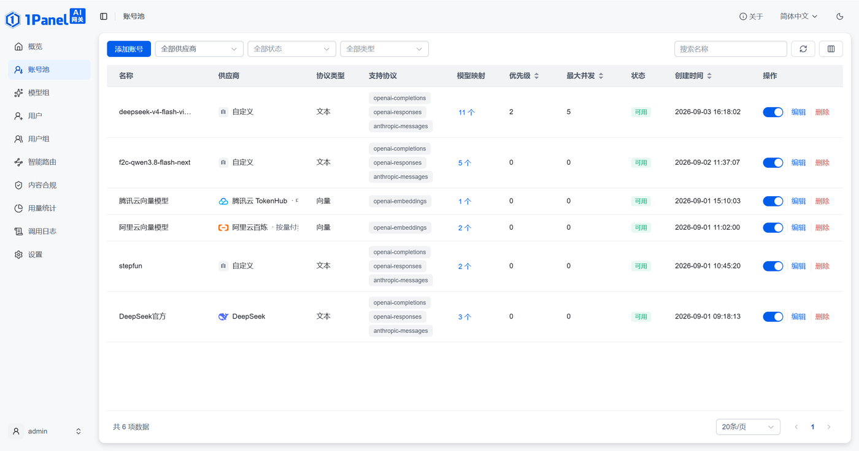Open 用量统计 sidebar item
859x451 pixels.
(x=49, y=208)
